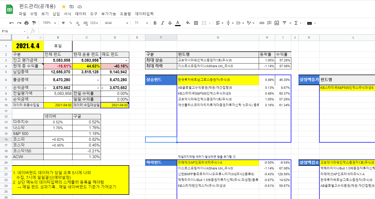Screen dimensions: 375x199
Task: Decrease decimal places
Action: [x=78, y=23]
